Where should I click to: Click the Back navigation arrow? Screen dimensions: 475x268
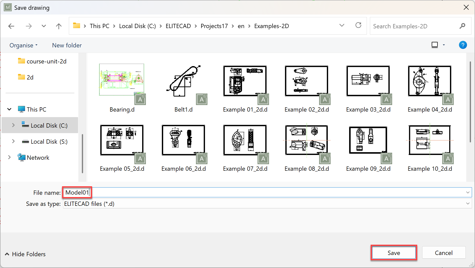pyautogui.click(x=11, y=26)
